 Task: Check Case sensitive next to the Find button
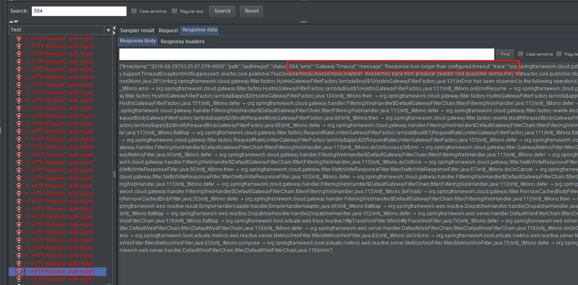[520, 54]
